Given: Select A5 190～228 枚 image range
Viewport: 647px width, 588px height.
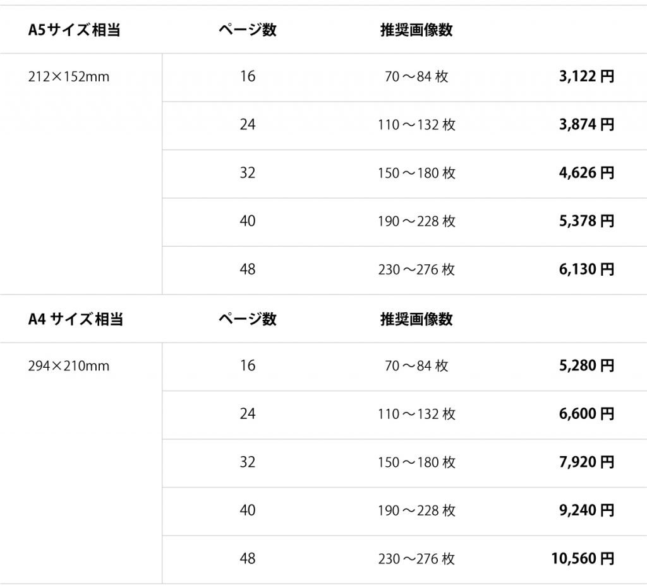Looking at the screenshot, I should pyautogui.click(x=416, y=221).
